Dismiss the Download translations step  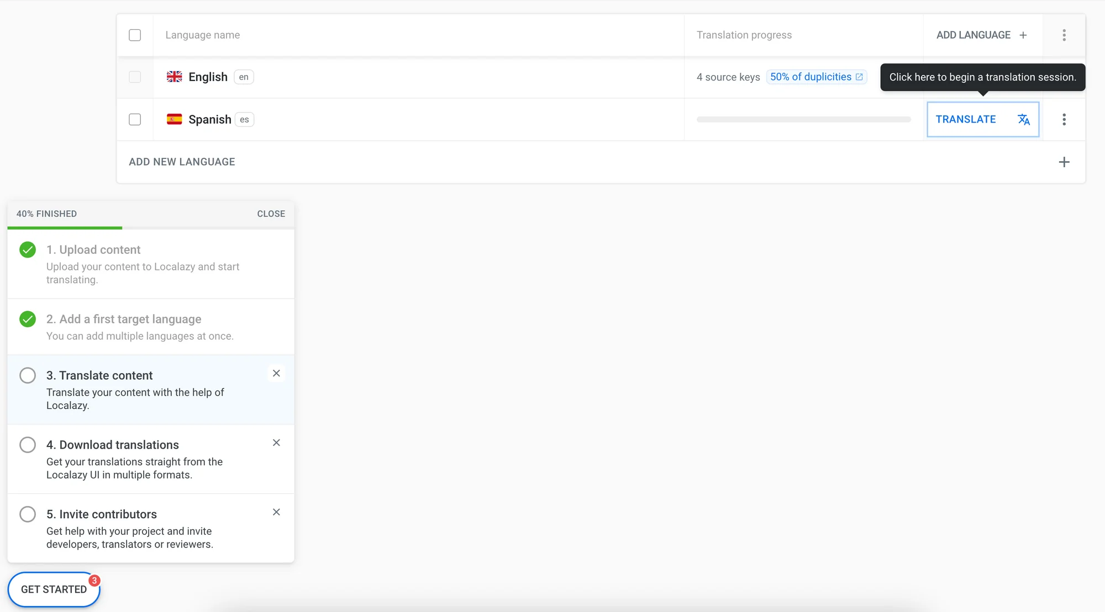coord(276,443)
